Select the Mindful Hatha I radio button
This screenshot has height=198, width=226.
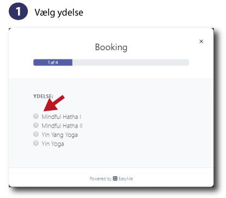(36, 116)
